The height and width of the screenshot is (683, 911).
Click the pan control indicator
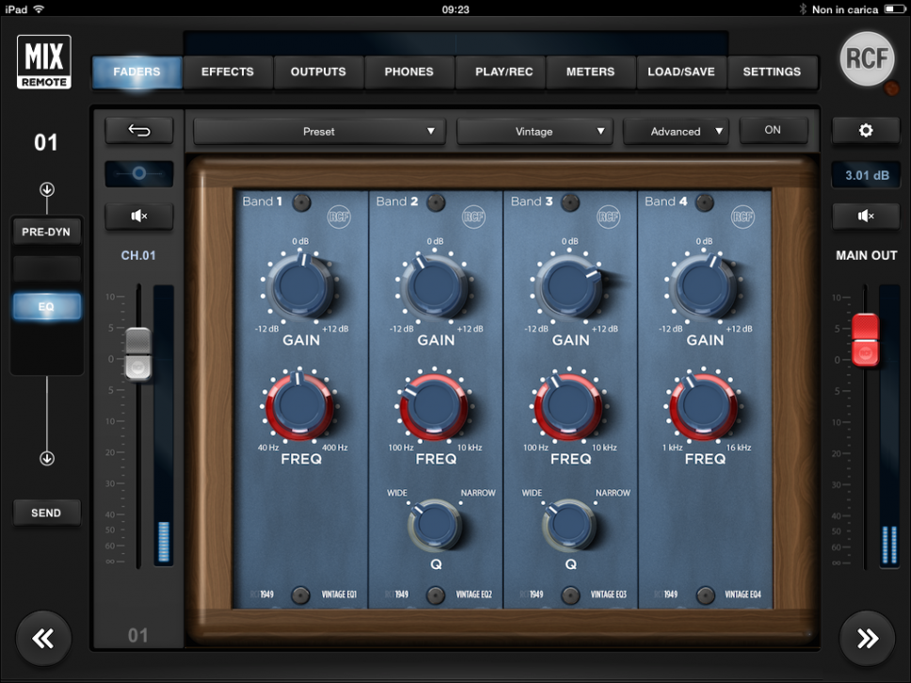click(x=138, y=174)
